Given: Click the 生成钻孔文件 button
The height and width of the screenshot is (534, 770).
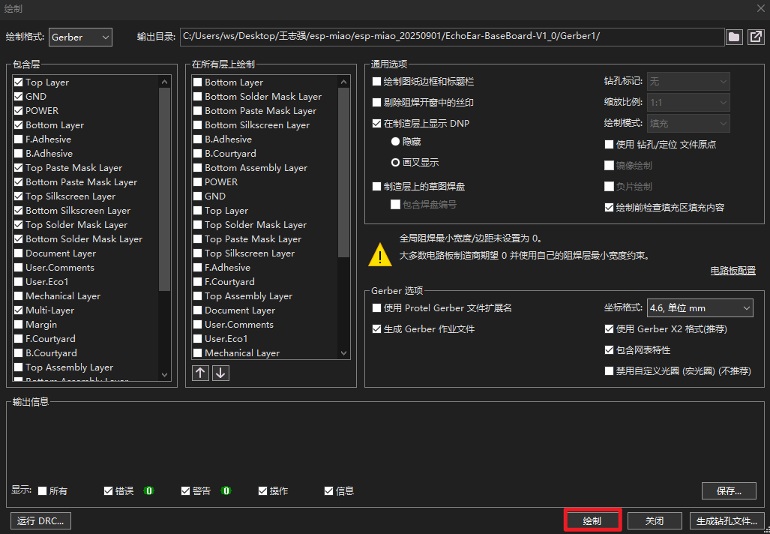Looking at the screenshot, I should pyautogui.click(x=727, y=520).
